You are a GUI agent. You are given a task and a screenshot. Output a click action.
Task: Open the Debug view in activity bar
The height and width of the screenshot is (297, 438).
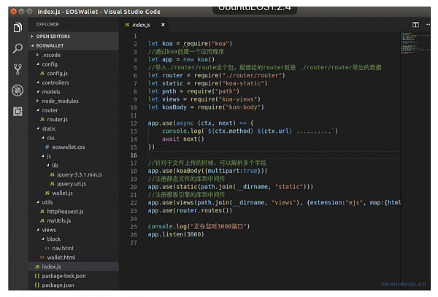18,90
